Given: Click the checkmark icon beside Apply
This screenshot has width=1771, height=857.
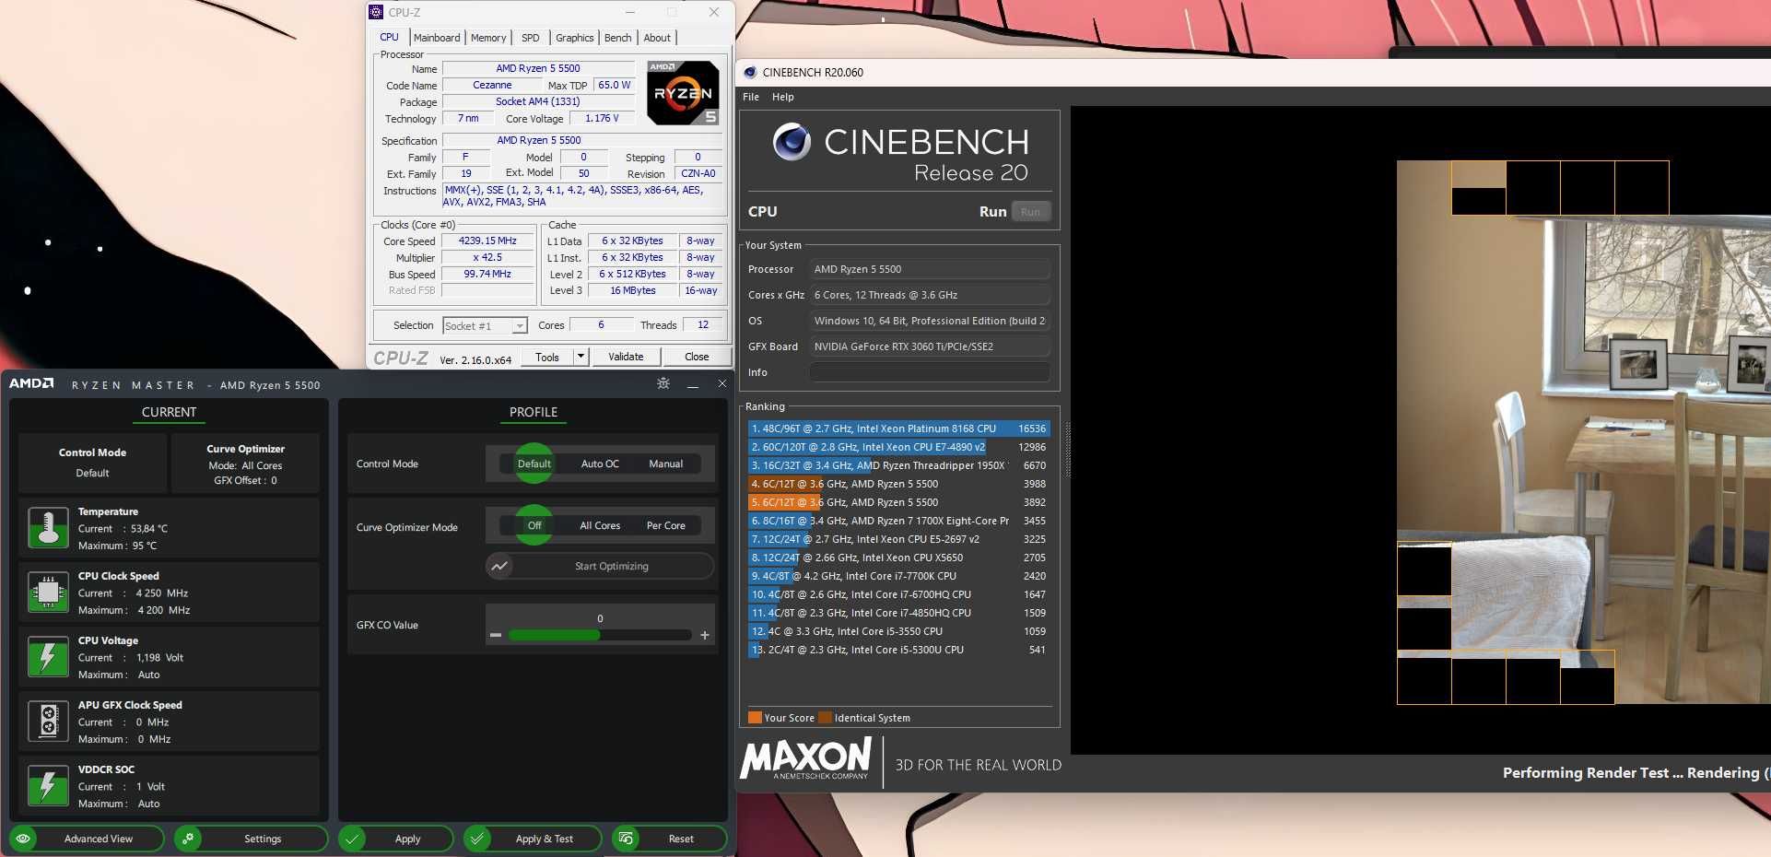Looking at the screenshot, I should [352, 839].
